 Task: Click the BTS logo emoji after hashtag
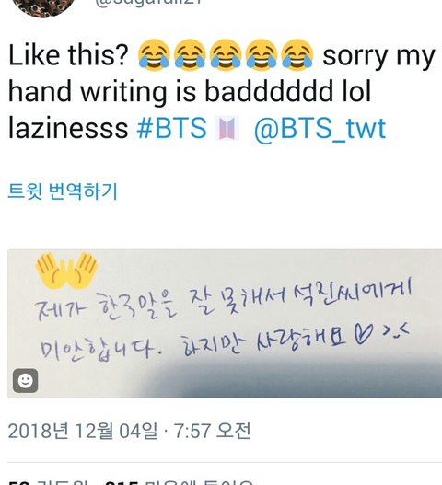[227, 128]
